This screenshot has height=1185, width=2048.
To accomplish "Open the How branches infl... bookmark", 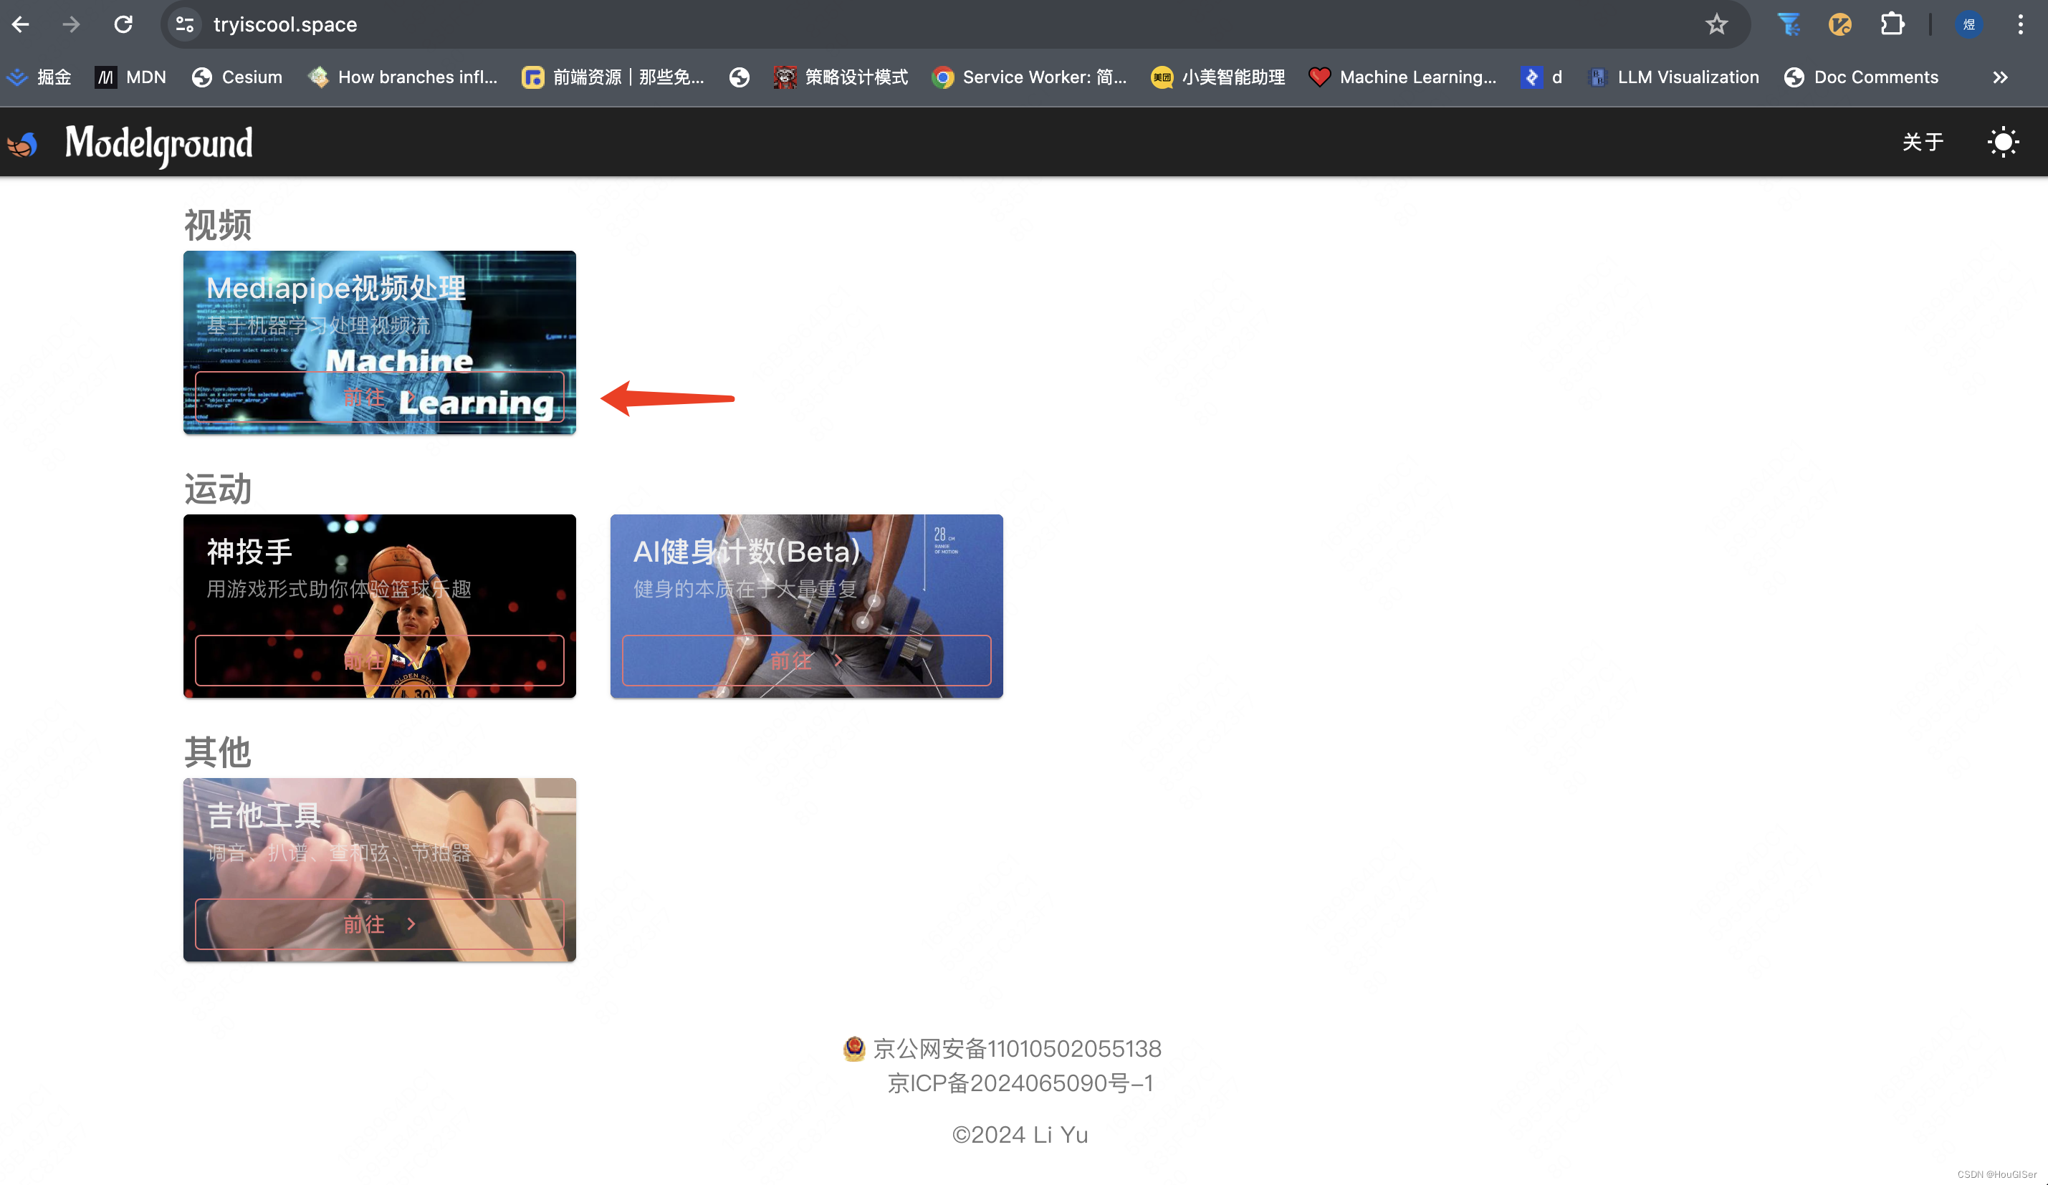I will (402, 77).
